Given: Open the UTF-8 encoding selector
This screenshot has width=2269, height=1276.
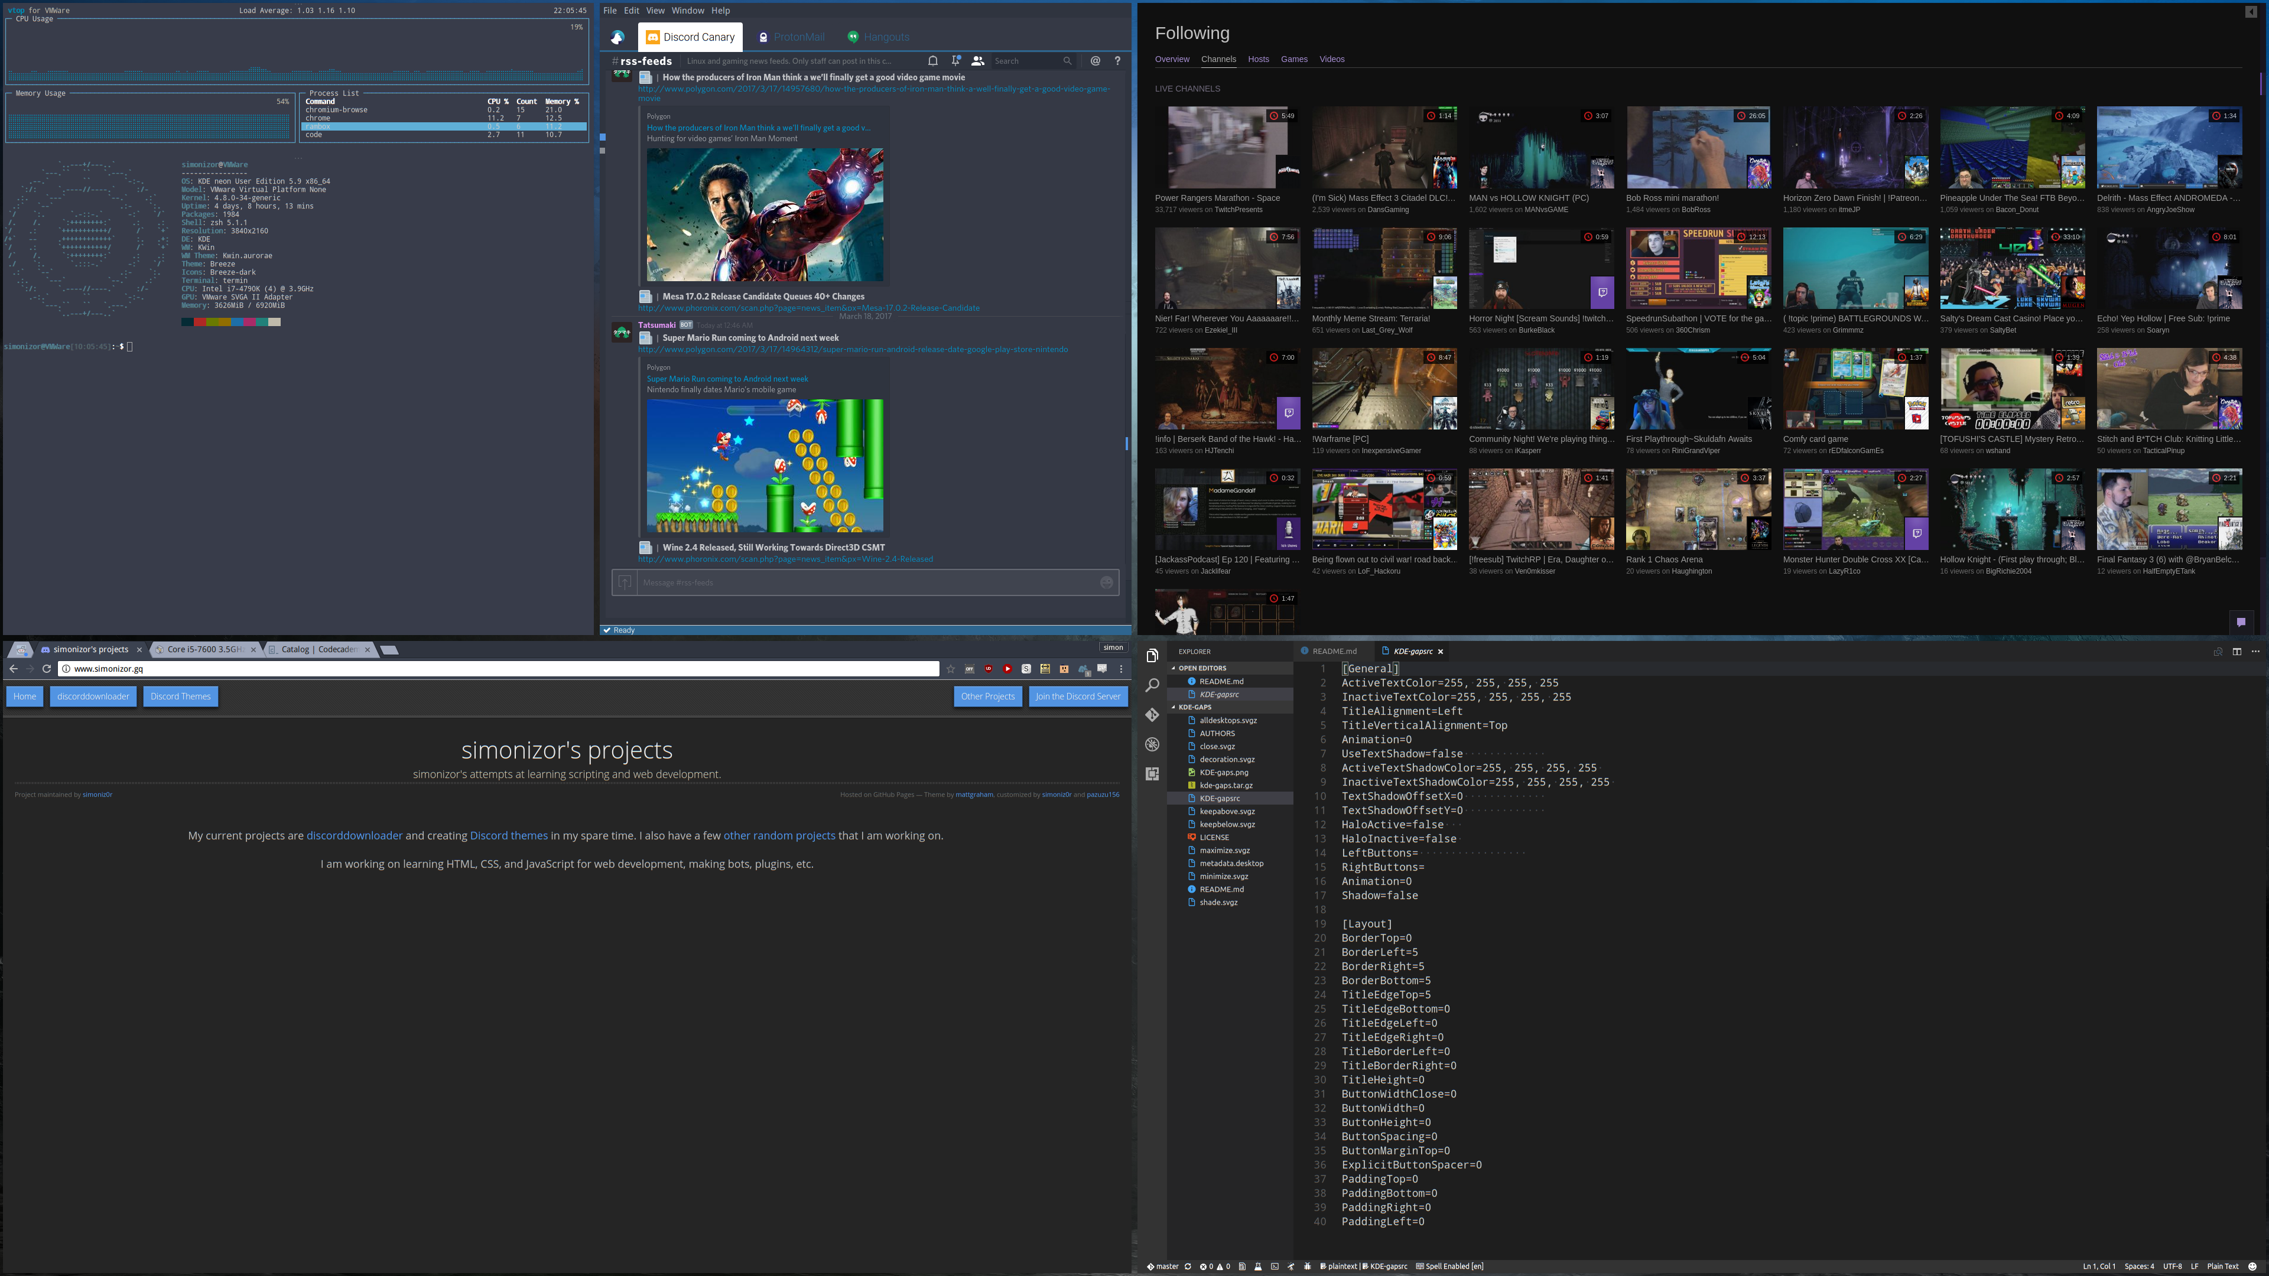Looking at the screenshot, I should (2172, 1267).
